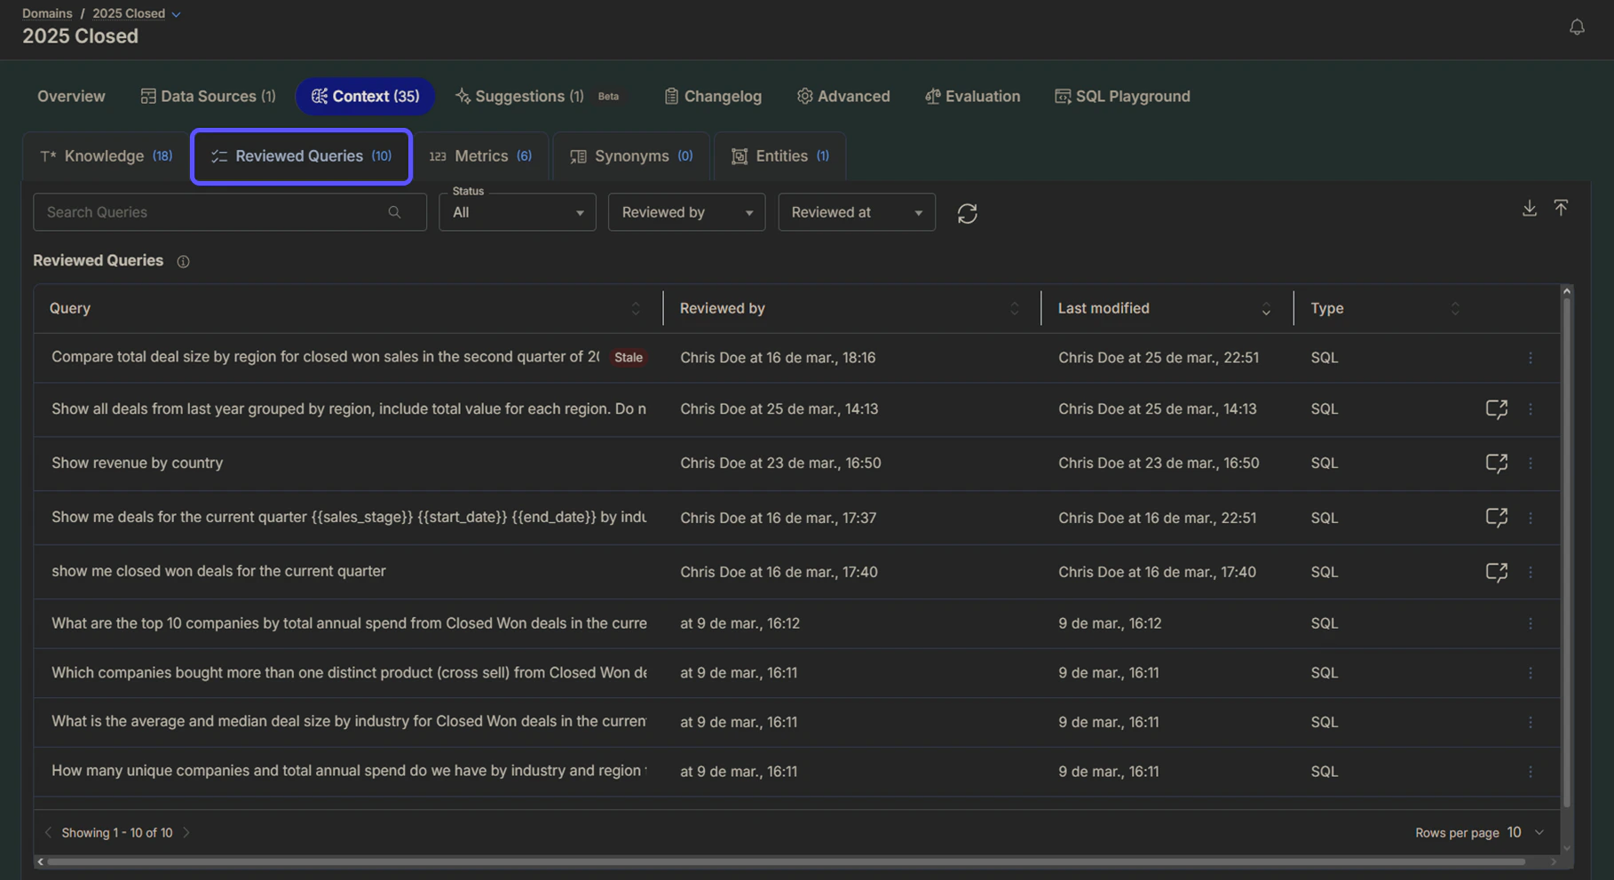The height and width of the screenshot is (880, 1614).
Task: Click the Domains breadcrumb link
Action: pos(47,13)
